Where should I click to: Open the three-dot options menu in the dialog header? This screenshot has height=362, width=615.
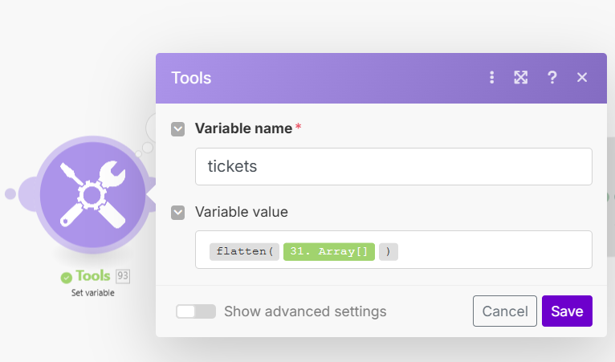(x=492, y=78)
